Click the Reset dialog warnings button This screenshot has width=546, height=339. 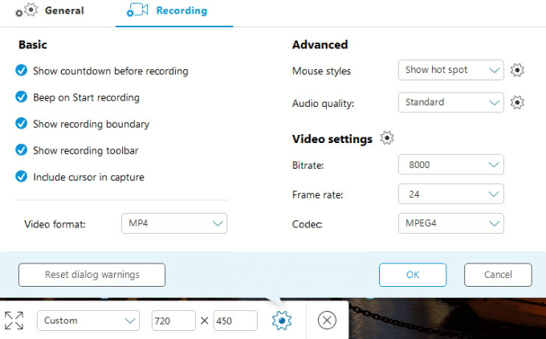coord(92,275)
